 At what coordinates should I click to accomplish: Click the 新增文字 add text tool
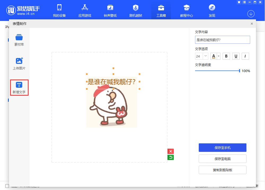pos(19,87)
